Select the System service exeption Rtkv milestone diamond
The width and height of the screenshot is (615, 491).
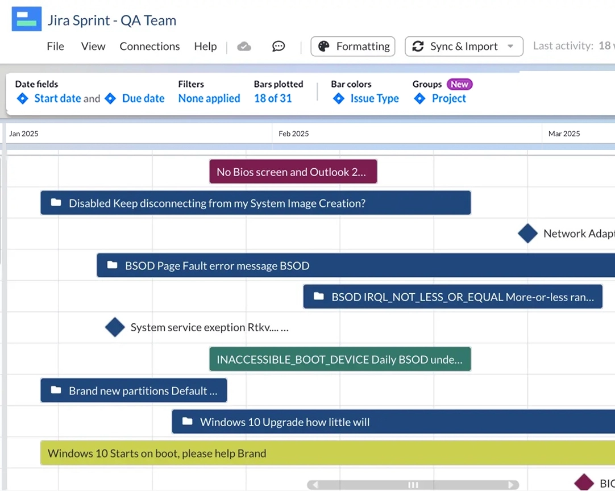(115, 327)
